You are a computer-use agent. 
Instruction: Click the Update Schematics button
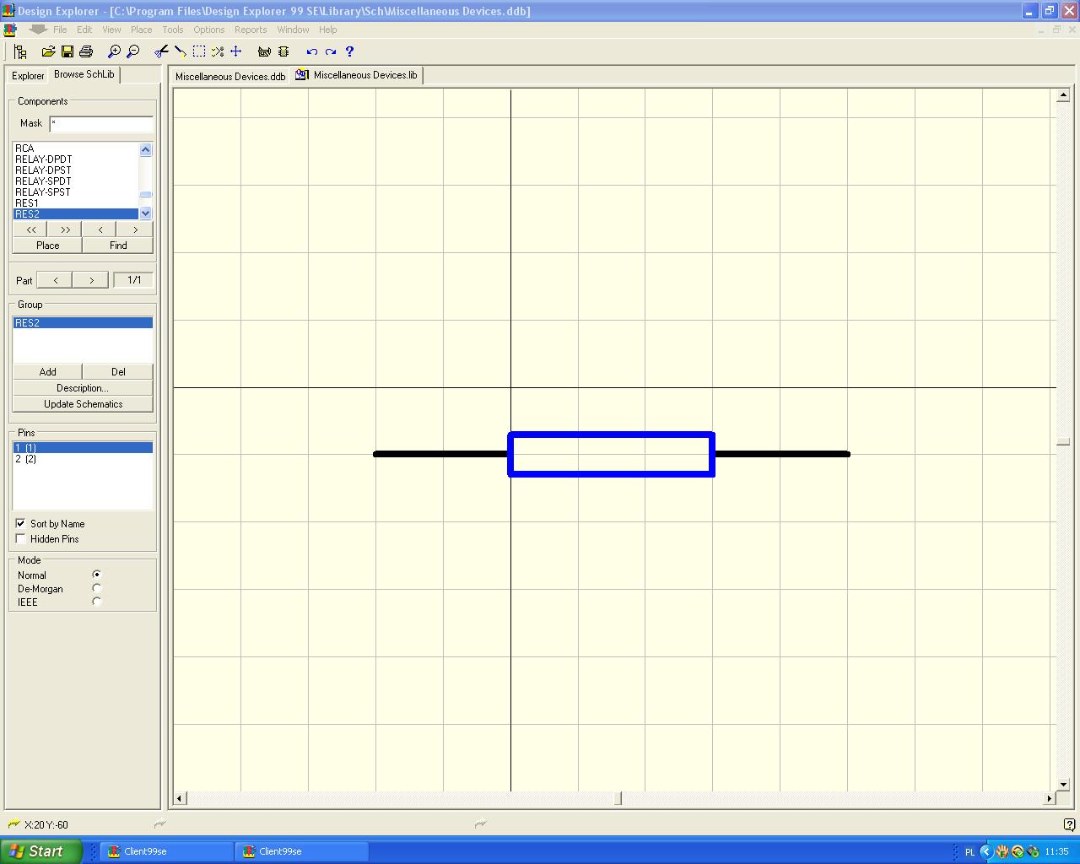[83, 404]
